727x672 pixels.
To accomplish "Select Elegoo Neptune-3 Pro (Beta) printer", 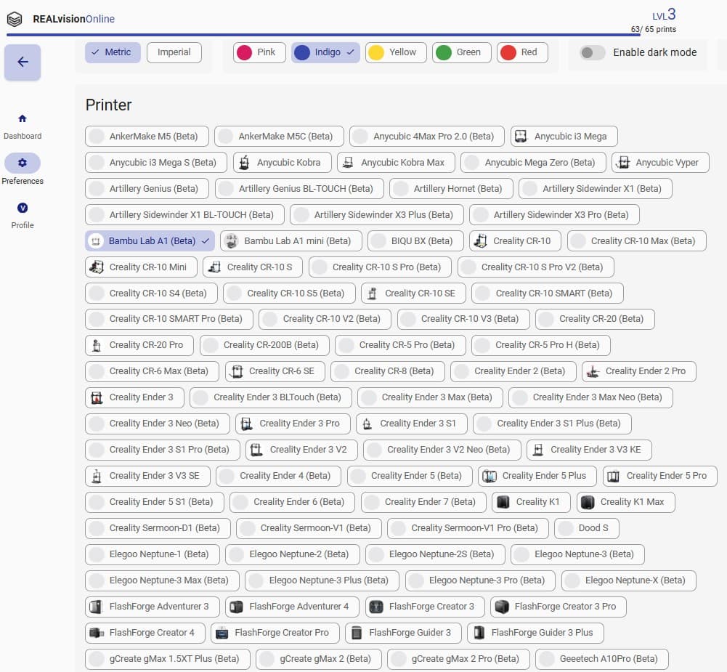I will click(x=480, y=580).
